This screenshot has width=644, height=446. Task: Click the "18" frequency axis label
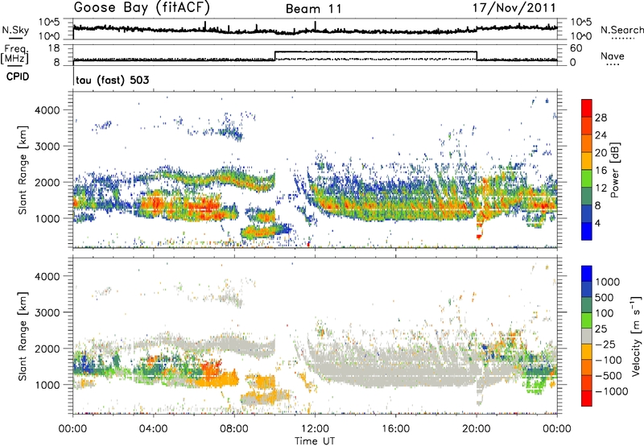(x=53, y=48)
